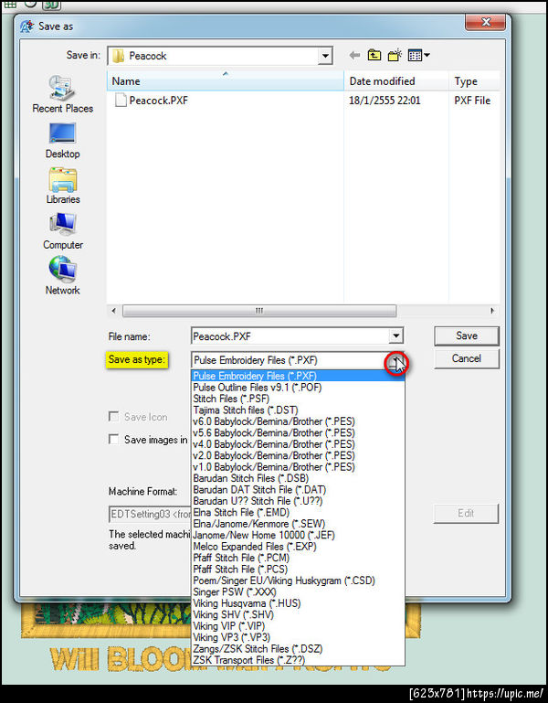Sort by Type column header
This screenshot has height=703, width=548.
474,81
